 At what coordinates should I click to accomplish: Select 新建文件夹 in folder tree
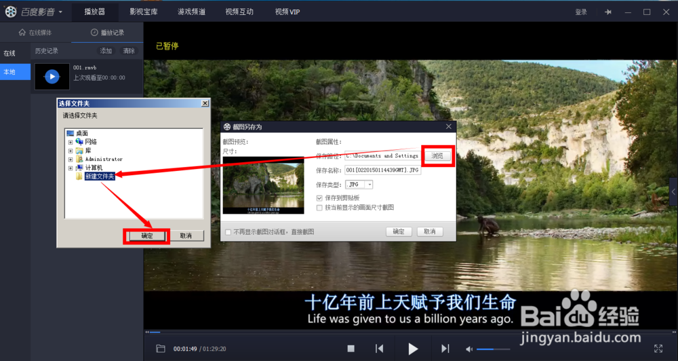(x=100, y=176)
